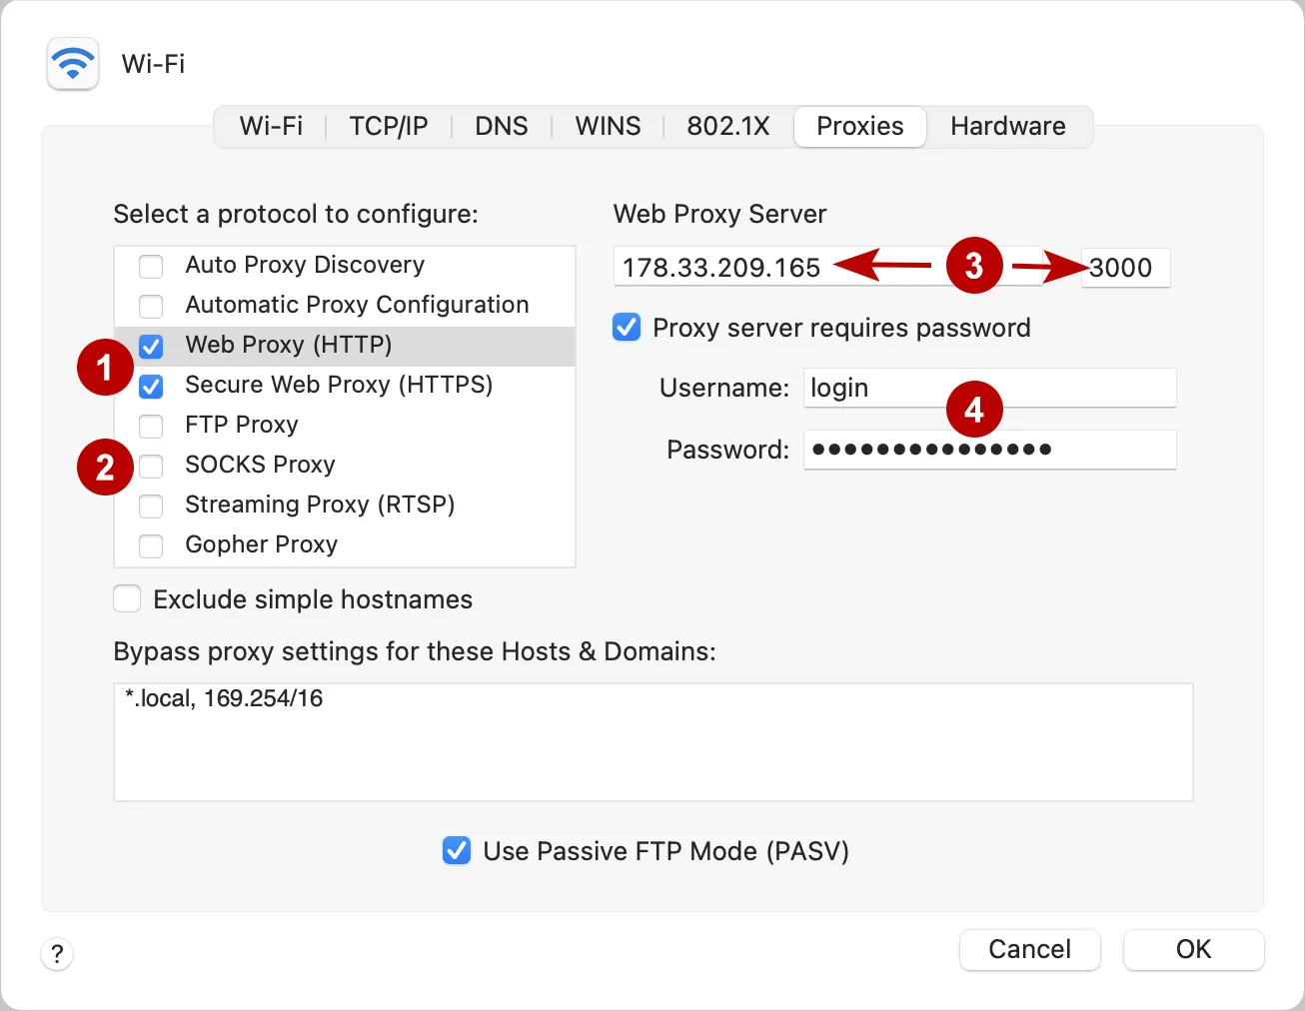The width and height of the screenshot is (1305, 1011).
Task: Switch to the TCP/IP tab
Action: (x=389, y=126)
